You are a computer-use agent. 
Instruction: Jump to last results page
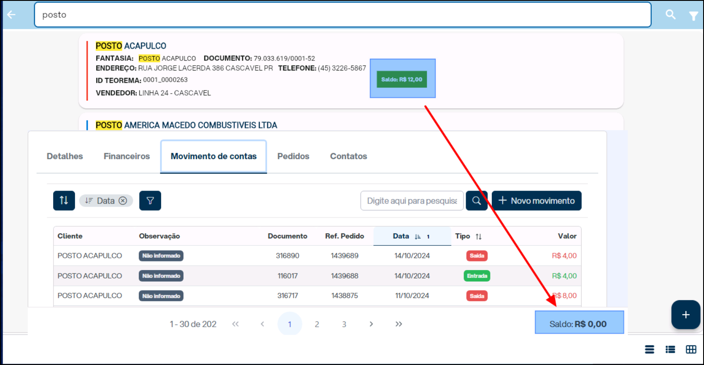pos(399,324)
